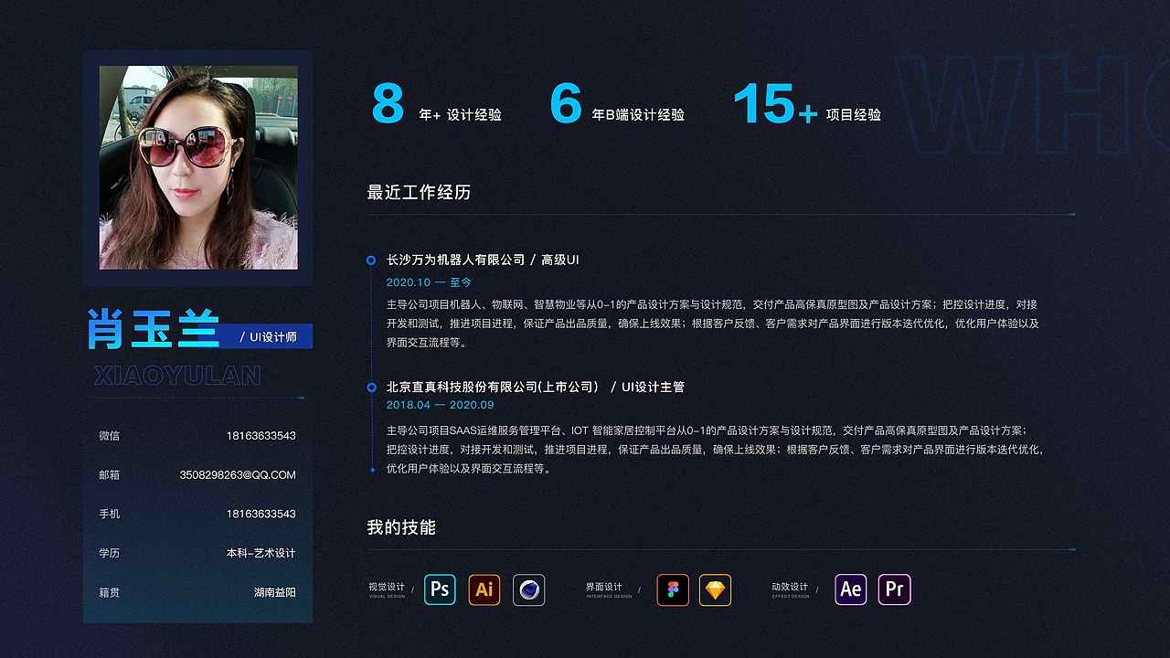The image size is (1170, 658).
Task: Click the Sketch diamond skill icon
Action: (x=716, y=589)
